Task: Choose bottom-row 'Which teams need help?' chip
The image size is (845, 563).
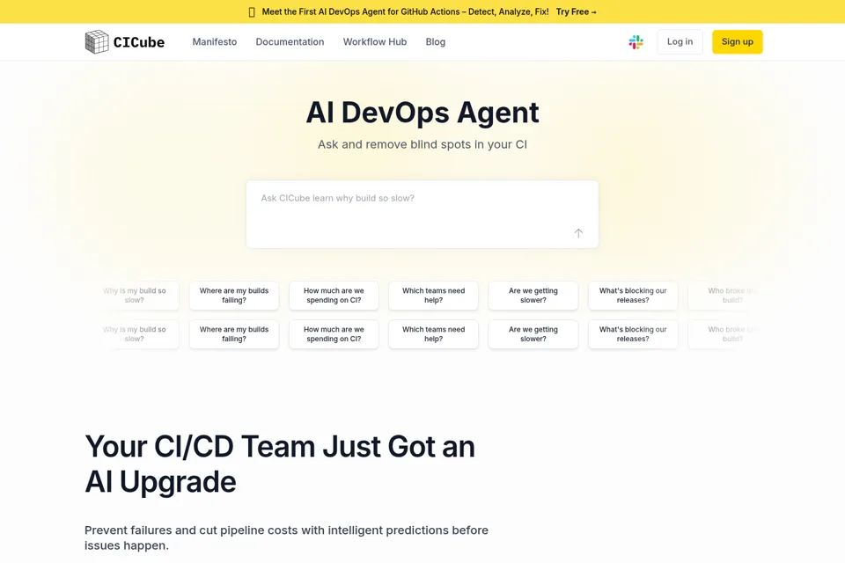Action: pyautogui.click(x=433, y=334)
